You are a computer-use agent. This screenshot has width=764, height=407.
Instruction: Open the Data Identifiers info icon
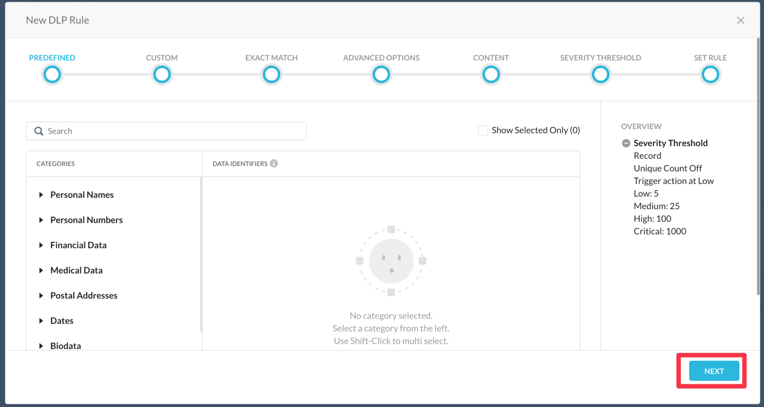274,163
